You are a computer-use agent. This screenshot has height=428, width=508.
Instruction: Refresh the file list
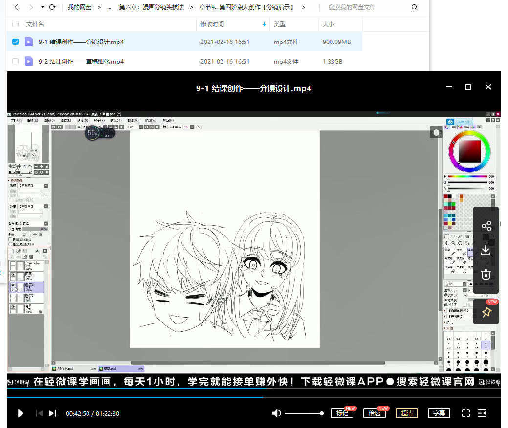[x=52, y=7]
